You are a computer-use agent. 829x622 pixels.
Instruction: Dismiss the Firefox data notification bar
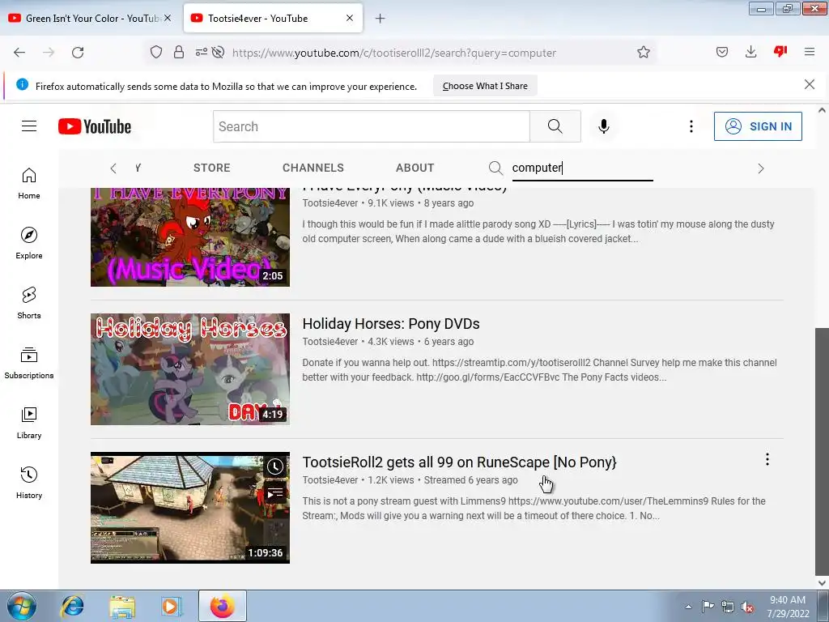pyautogui.click(x=809, y=84)
